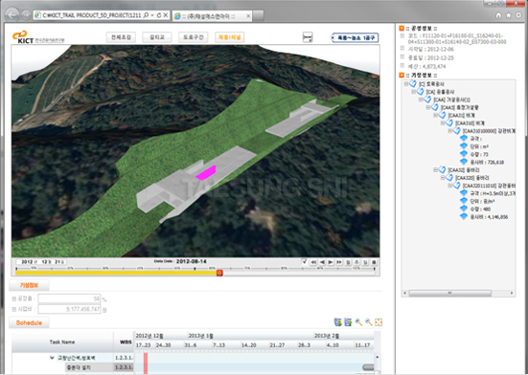Collapse the [CA] tree node
Viewport: 528px width, 375px height.
point(414,92)
